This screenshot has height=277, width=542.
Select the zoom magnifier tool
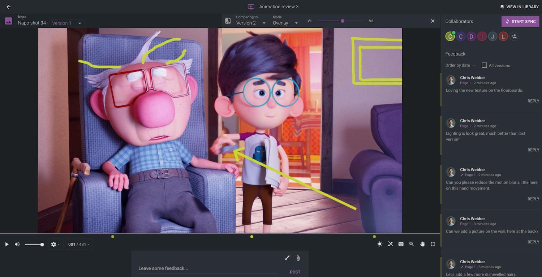click(411, 244)
